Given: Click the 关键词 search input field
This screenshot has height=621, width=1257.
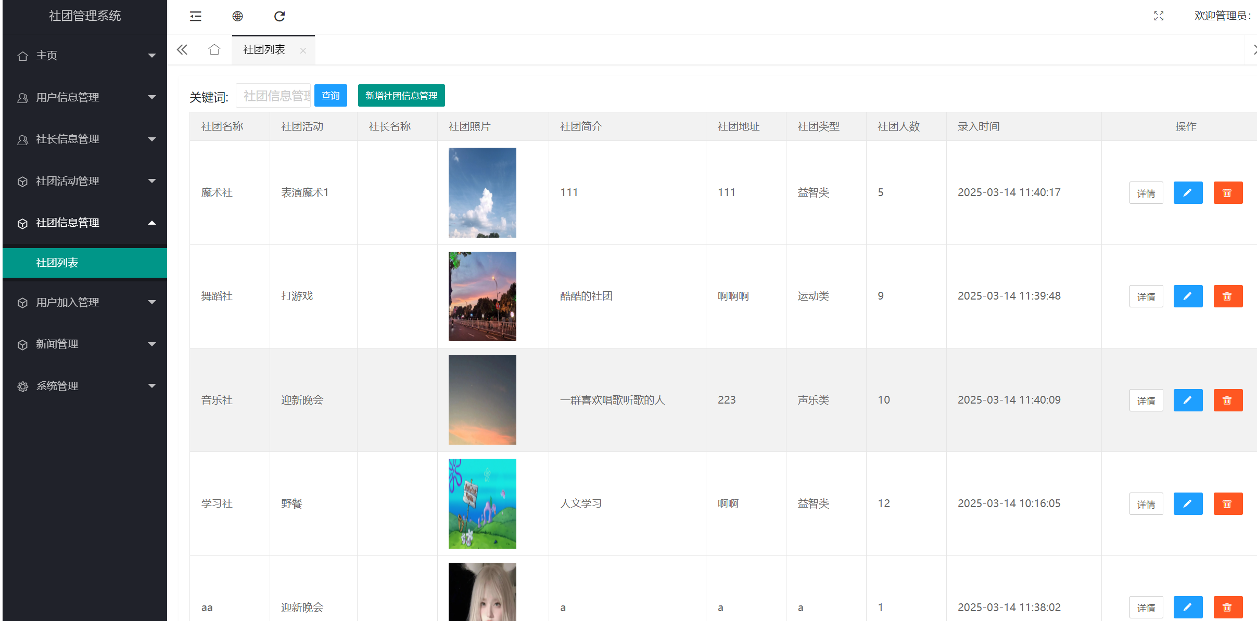Looking at the screenshot, I should click(x=273, y=96).
